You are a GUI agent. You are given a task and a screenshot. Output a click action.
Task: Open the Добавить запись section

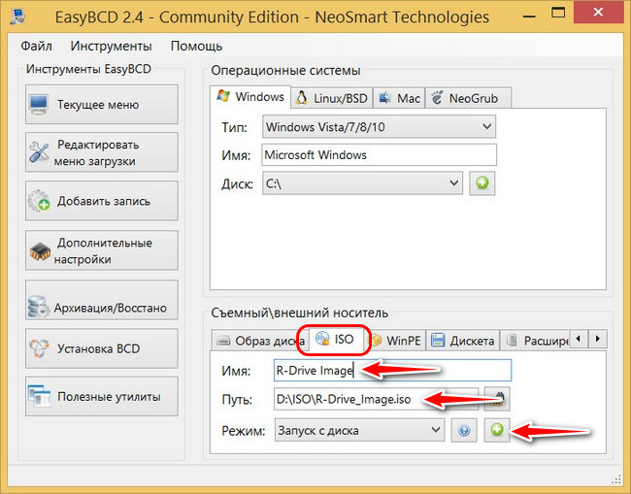[x=101, y=201]
